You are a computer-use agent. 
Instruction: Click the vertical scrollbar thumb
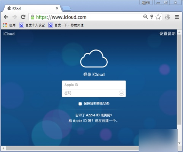click(179, 79)
